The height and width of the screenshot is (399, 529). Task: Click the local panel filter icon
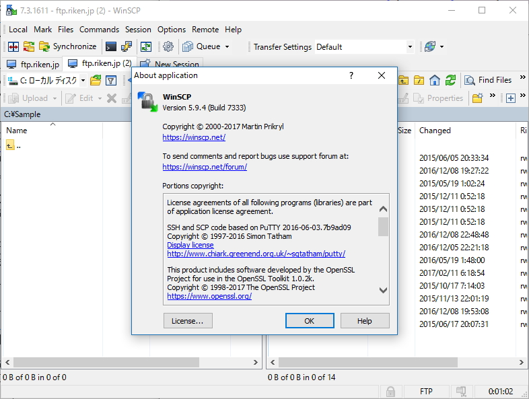click(111, 80)
